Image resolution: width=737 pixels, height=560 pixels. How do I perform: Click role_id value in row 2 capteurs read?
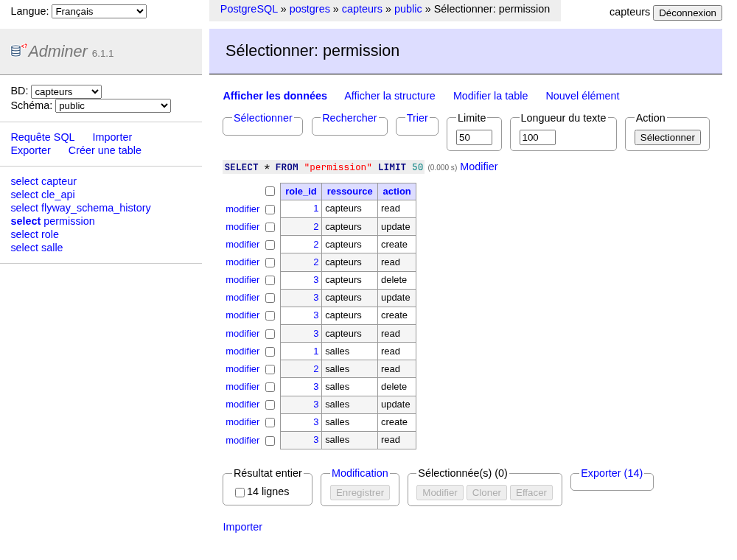(316, 262)
